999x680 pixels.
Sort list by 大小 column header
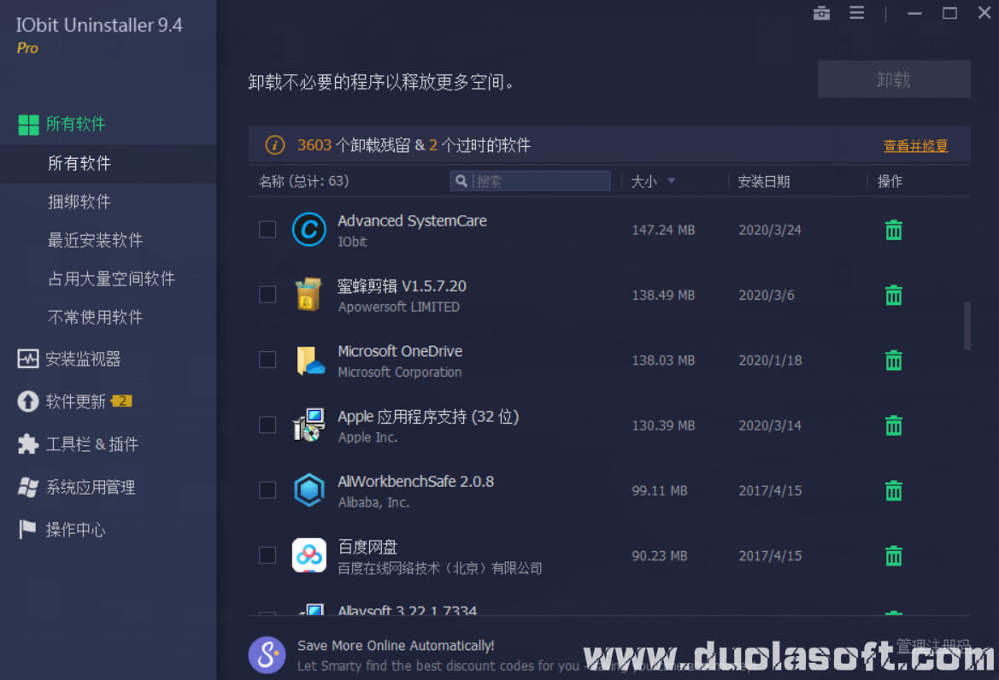643,181
